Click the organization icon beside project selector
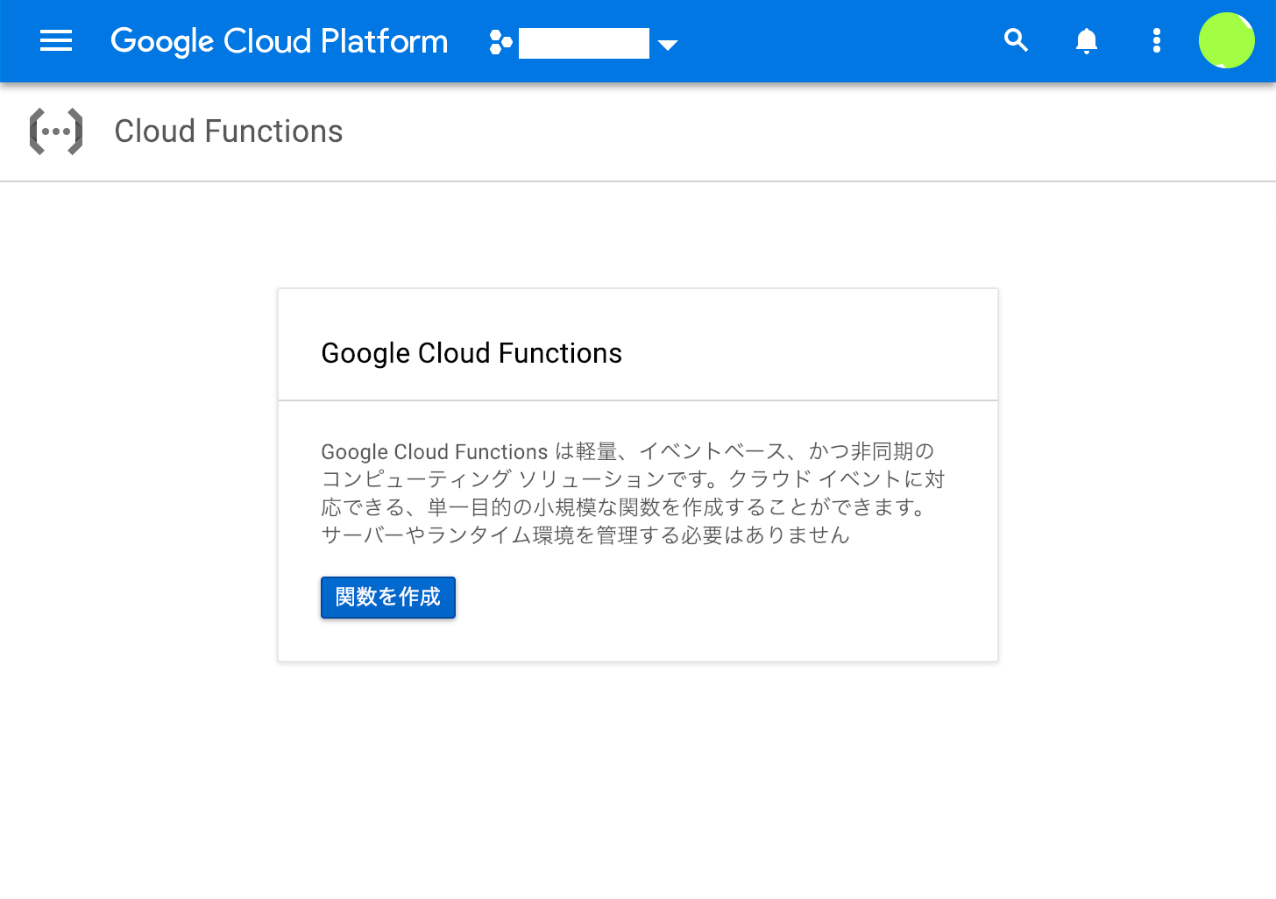 click(500, 41)
